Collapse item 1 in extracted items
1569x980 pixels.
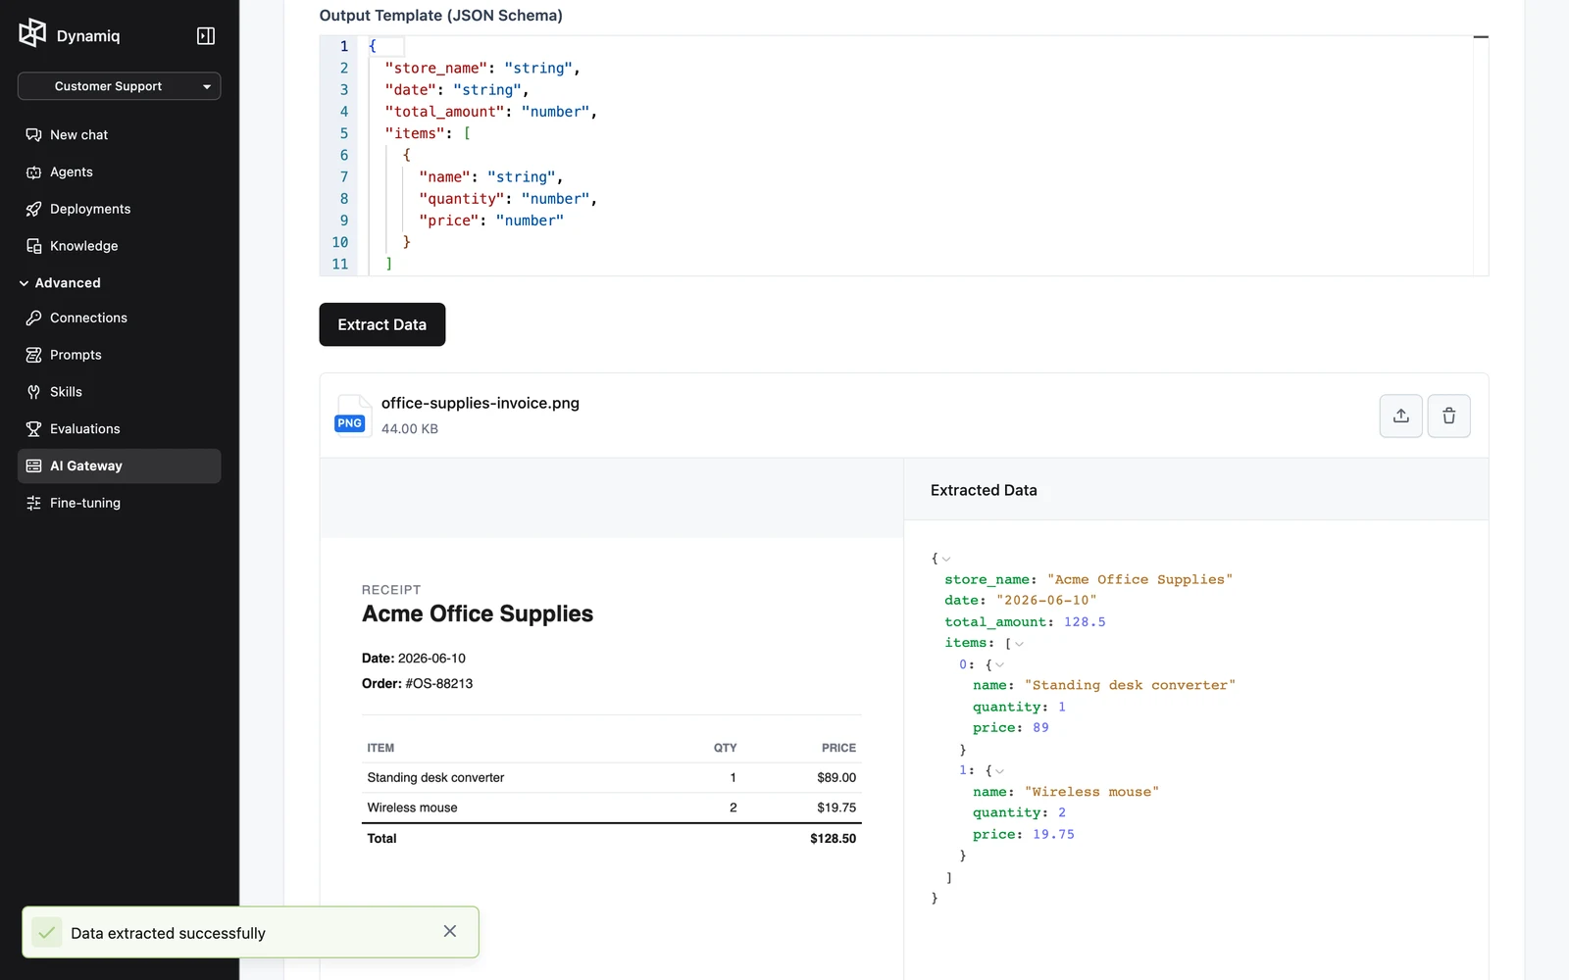click(999, 771)
